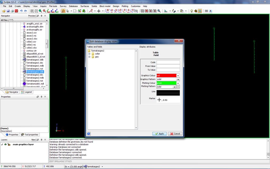Click the light bulb lighting icon
270x169 pixels.
(x=191, y=11)
